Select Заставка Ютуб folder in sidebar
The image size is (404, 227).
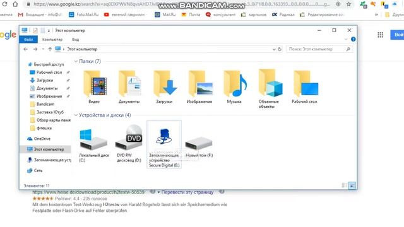pos(50,112)
